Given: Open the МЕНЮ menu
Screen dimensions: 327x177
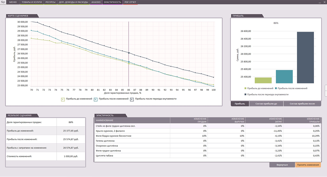Looking at the screenshot, I should tap(13, 2).
